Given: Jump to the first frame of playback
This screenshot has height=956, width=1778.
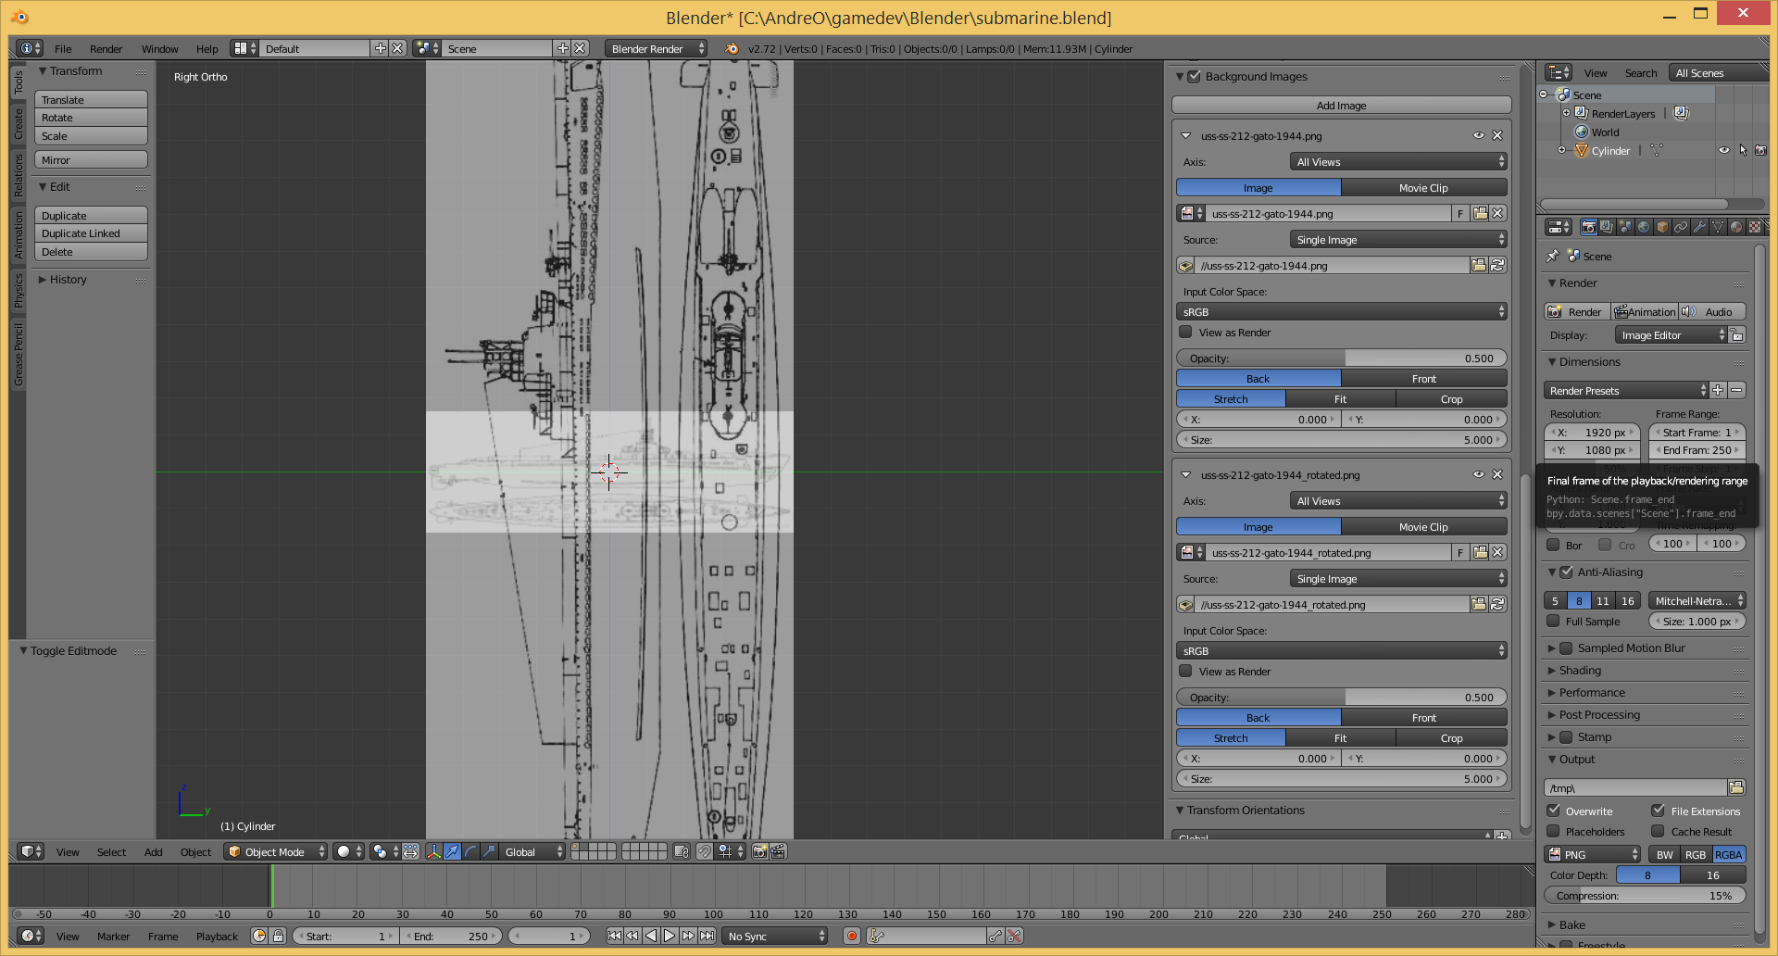Looking at the screenshot, I should pyautogui.click(x=614, y=936).
